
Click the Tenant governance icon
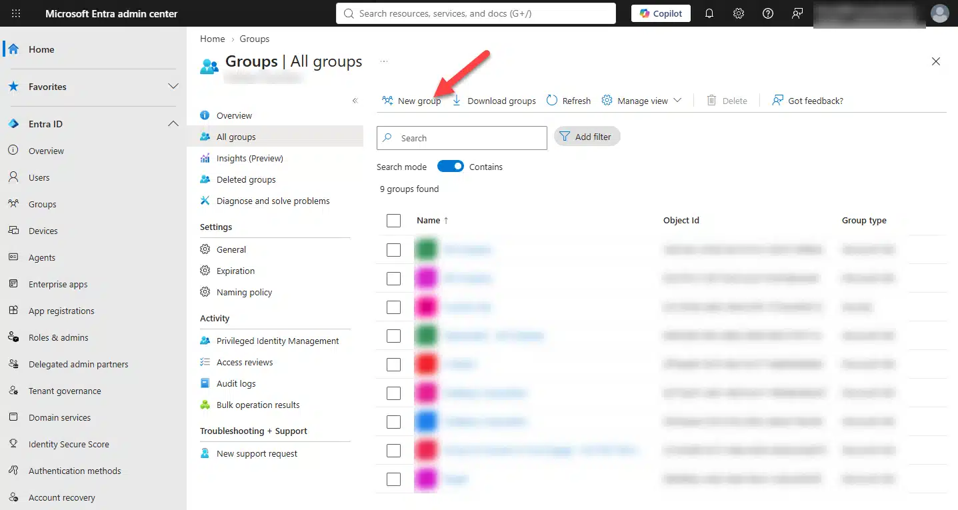pyautogui.click(x=13, y=391)
